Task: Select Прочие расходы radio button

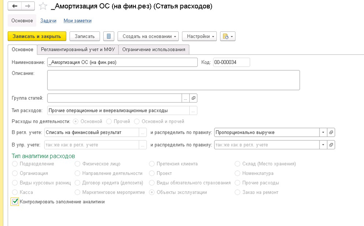Action: click(x=237, y=183)
